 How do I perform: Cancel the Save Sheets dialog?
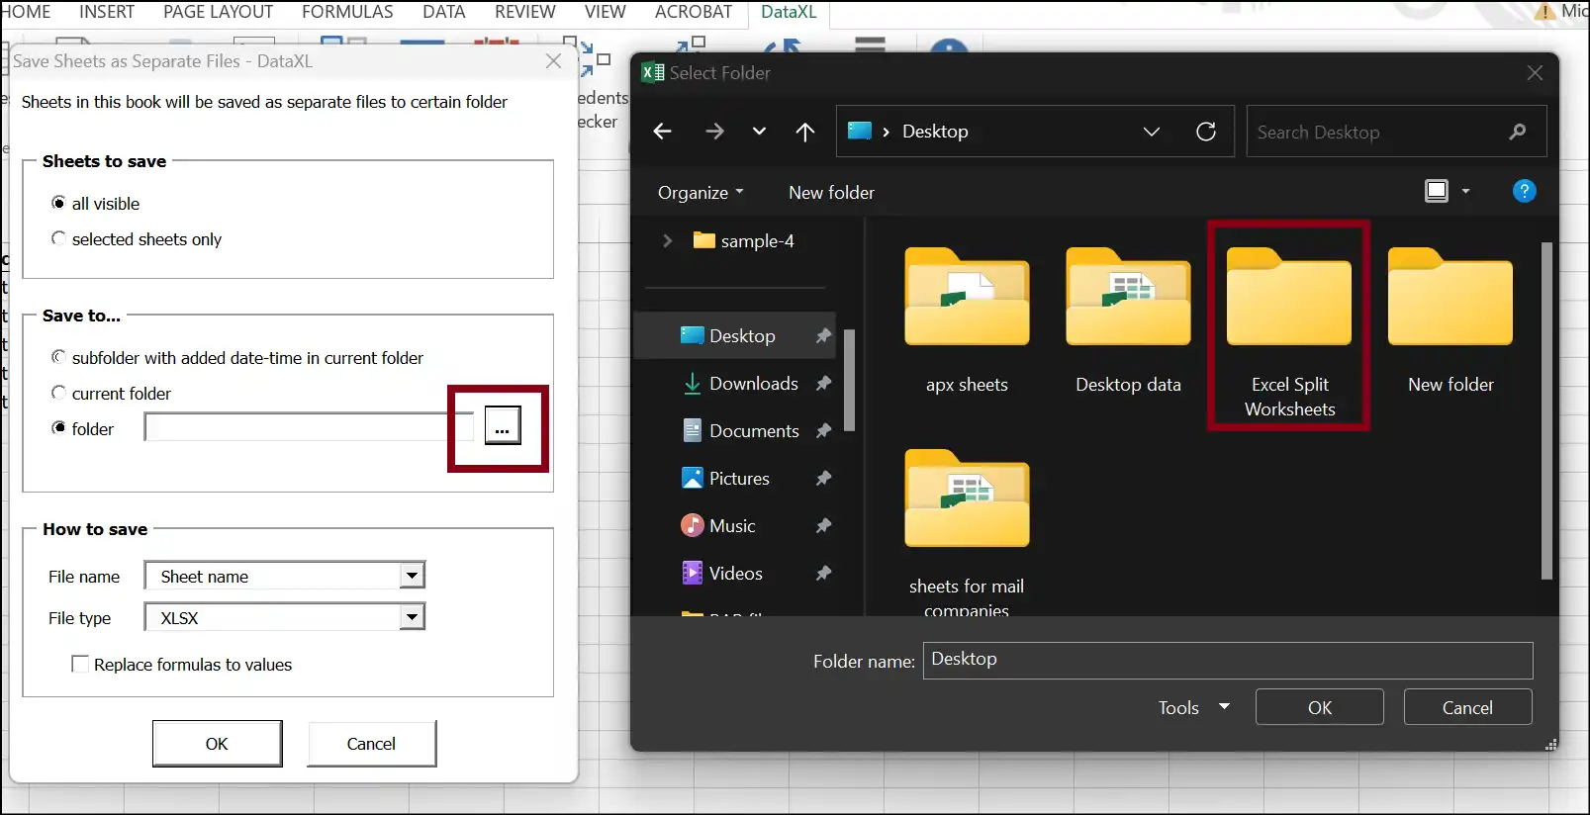pos(371,744)
